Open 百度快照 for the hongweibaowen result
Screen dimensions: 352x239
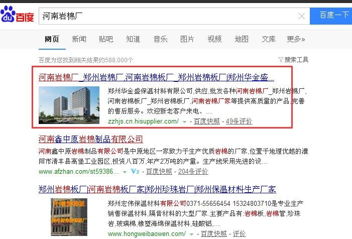point(213,234)
